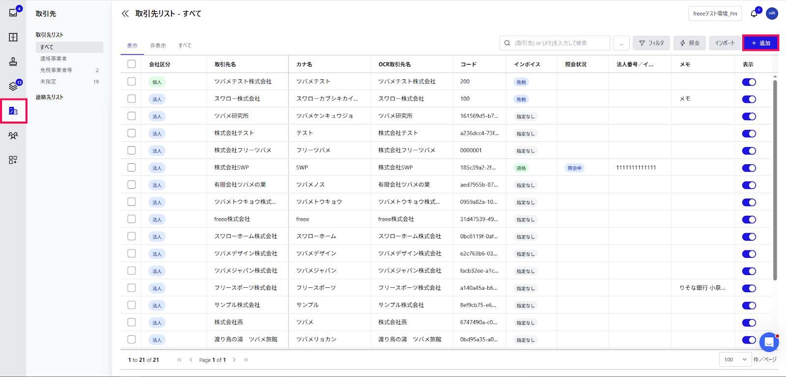Toggle display switch for ツバメテスト株式会社
This screenshot has width=786, height=377.
pos(749,82)
